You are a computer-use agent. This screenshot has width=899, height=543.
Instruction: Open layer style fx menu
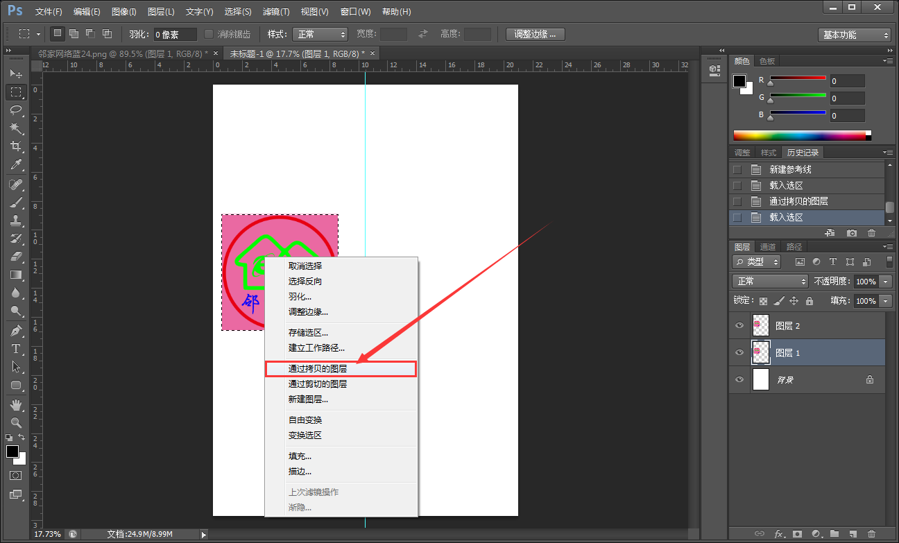(778, 534)
